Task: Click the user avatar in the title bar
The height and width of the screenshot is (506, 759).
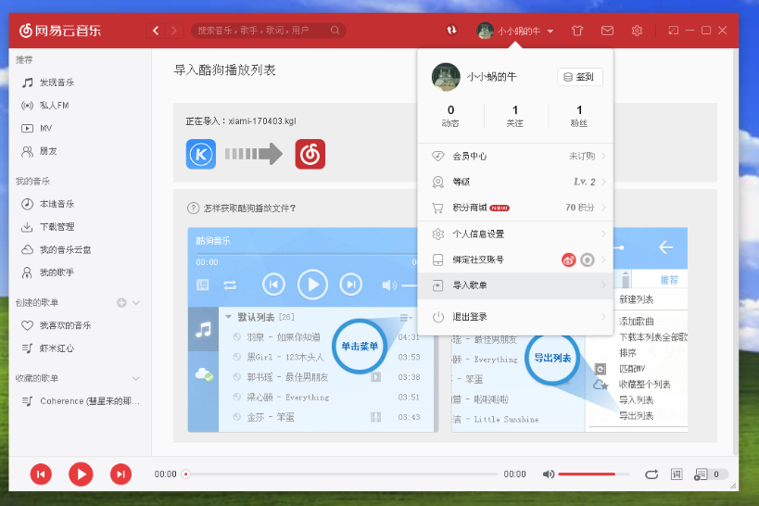Action: click(x=485, y=31)
